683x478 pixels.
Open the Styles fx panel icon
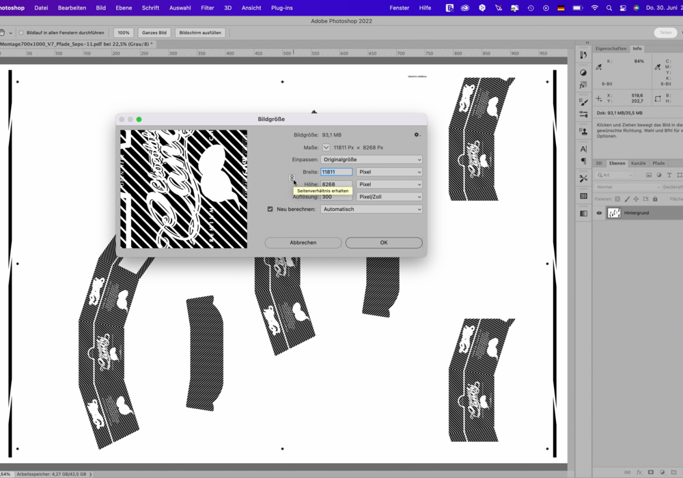pos(583,86)
